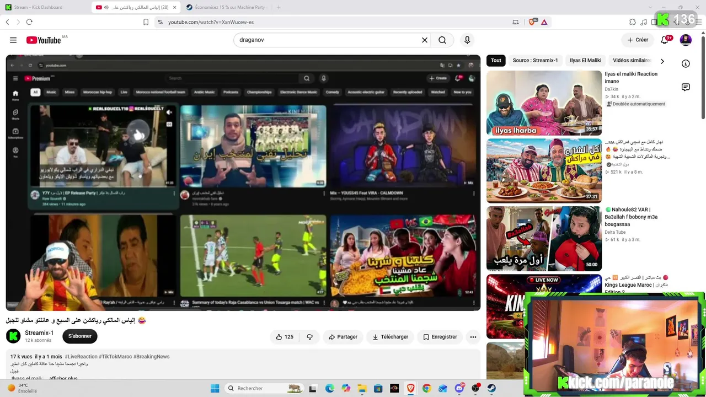Open the more actions three-dot menu

tap(473, 337)
